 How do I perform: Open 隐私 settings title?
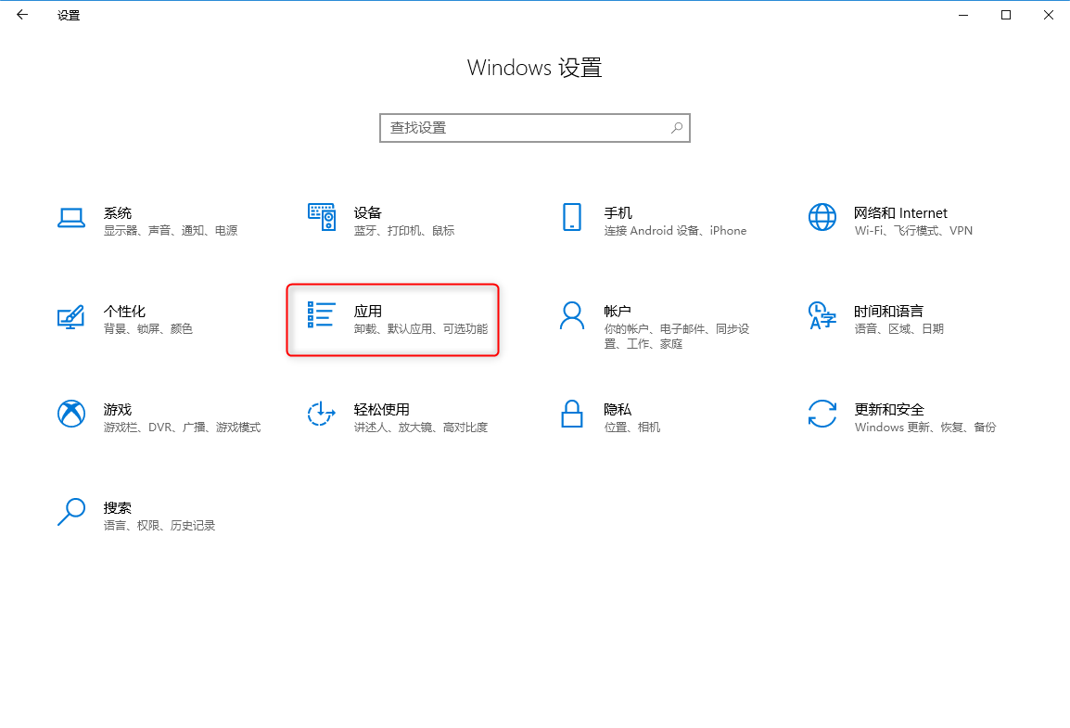pos(618,409)
